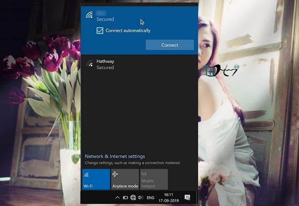Turn on Mobile hotspot tile
Viewport: 299px width, 206px height.
pyautogui.click(x=154, y=179)
